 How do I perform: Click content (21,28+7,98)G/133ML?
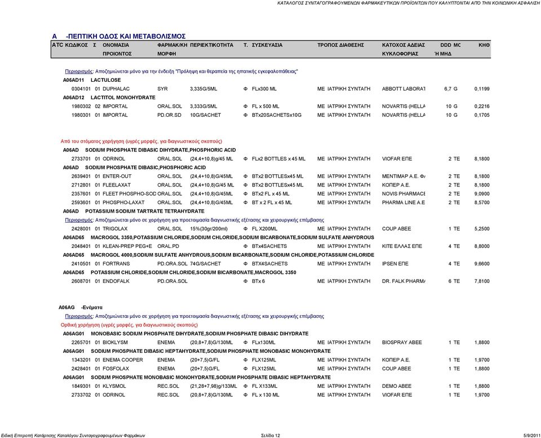coord(214,386)
